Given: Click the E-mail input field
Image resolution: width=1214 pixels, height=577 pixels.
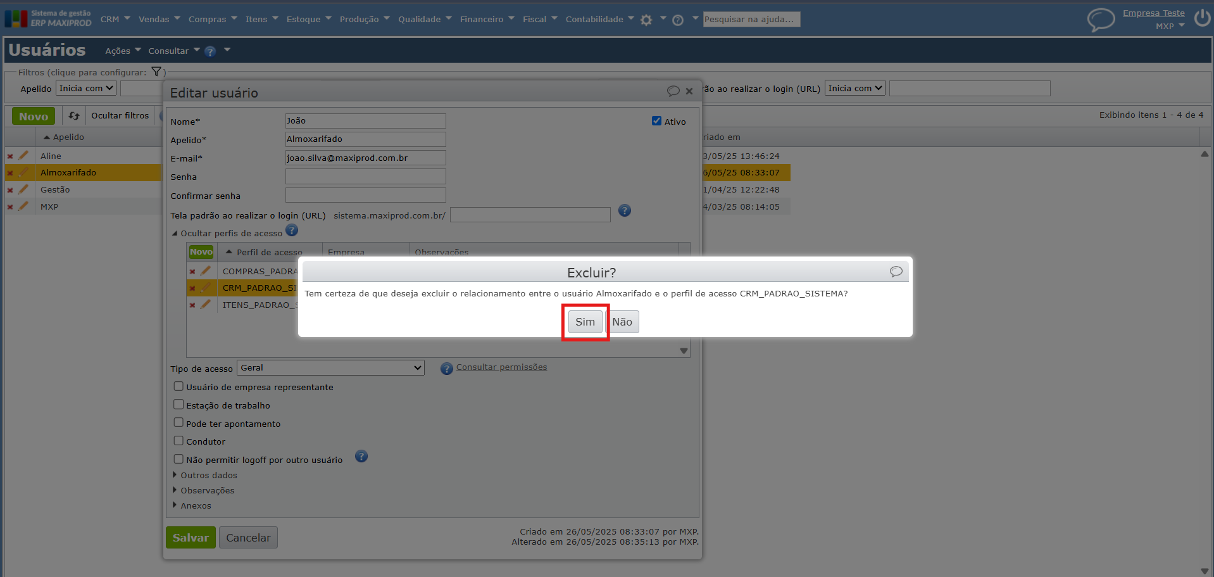Looking at the screenshot, I should pos(365,158).
